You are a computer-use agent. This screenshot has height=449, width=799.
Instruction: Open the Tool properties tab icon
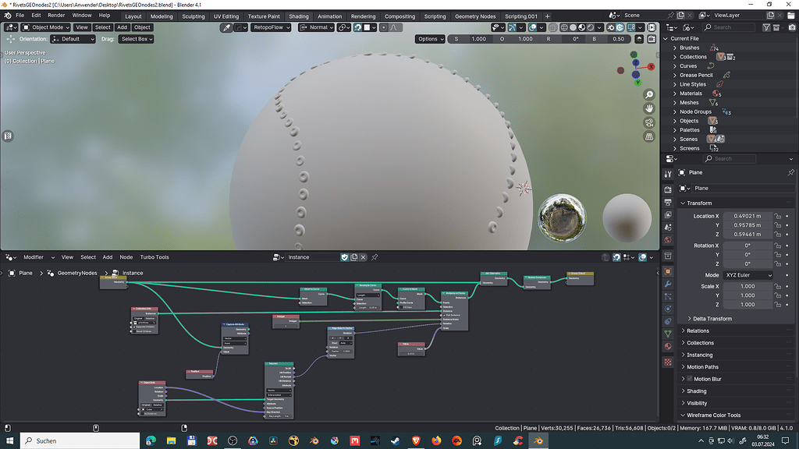(x=668, y=174)
